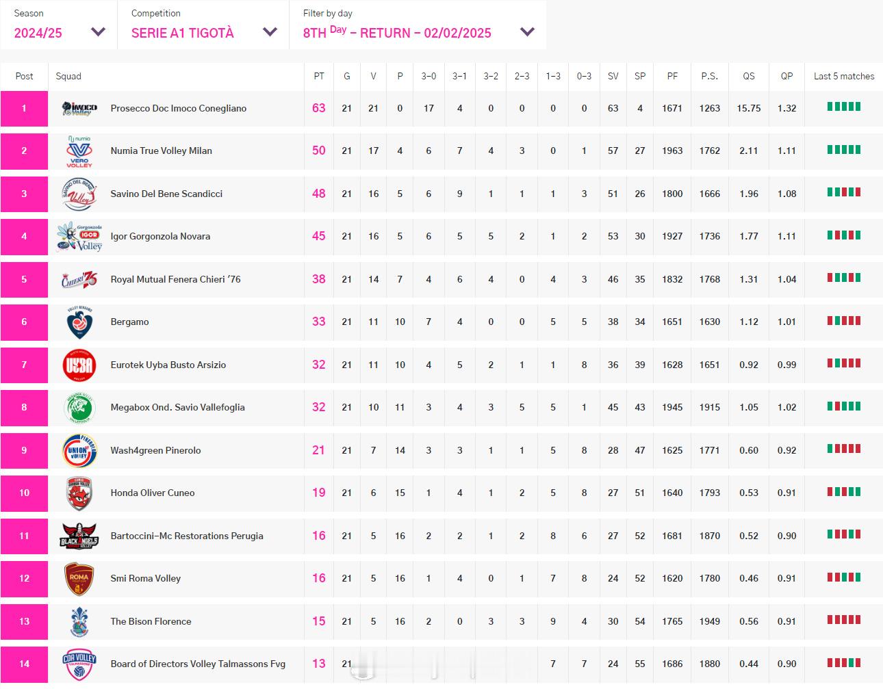Click the QP column header
Screen dimensions: 883x689
coord(787,76)
